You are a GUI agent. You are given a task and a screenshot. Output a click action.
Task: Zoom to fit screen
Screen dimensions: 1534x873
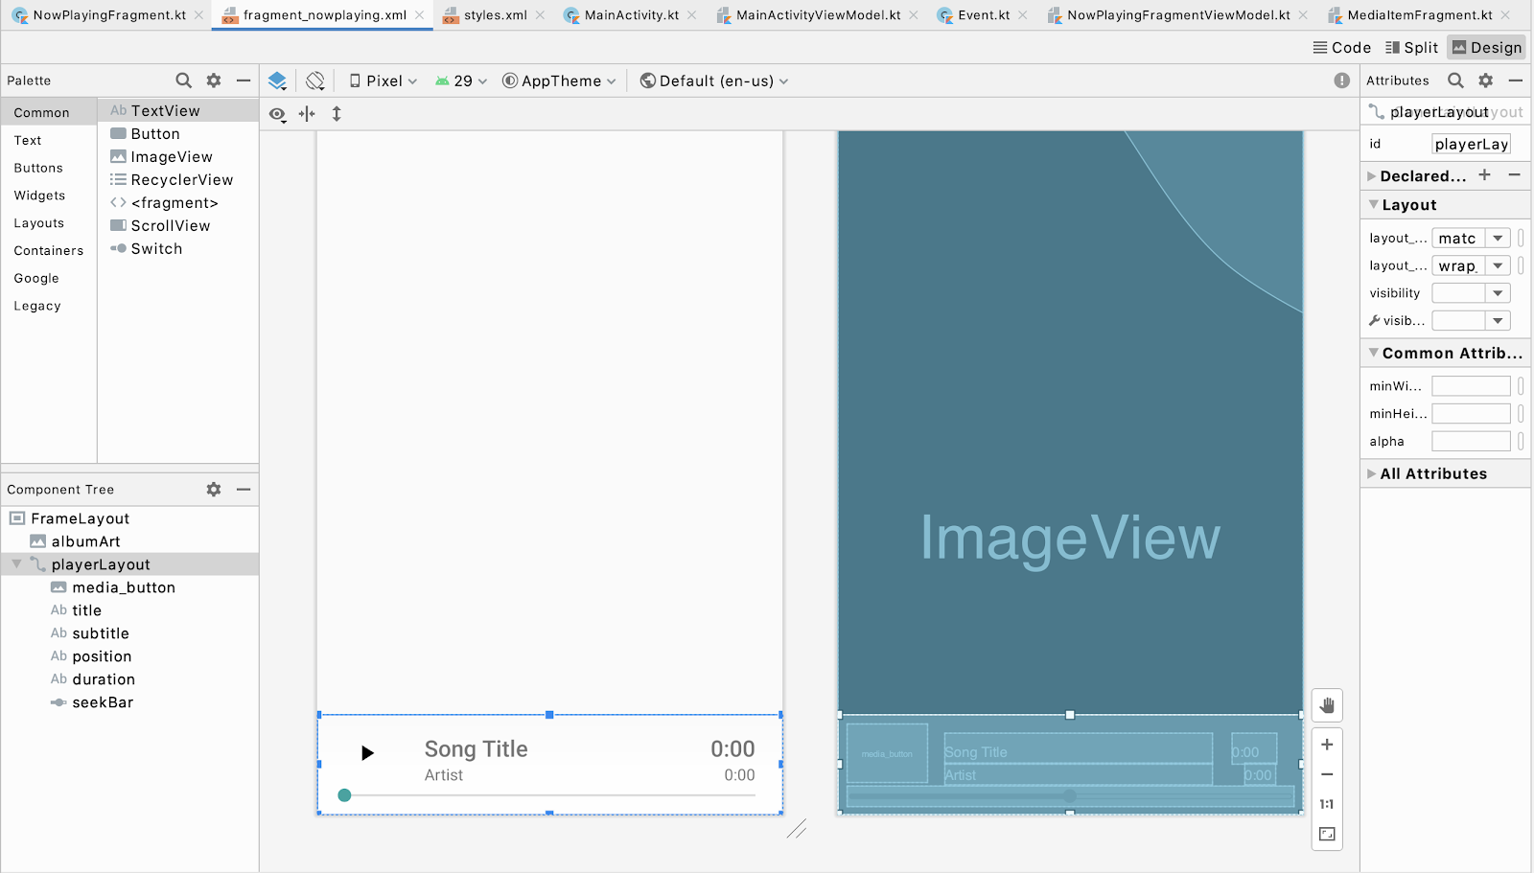1327,835
